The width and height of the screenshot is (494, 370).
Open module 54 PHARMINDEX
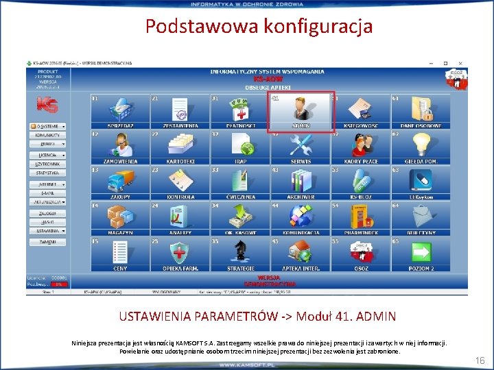coord(361,219)
